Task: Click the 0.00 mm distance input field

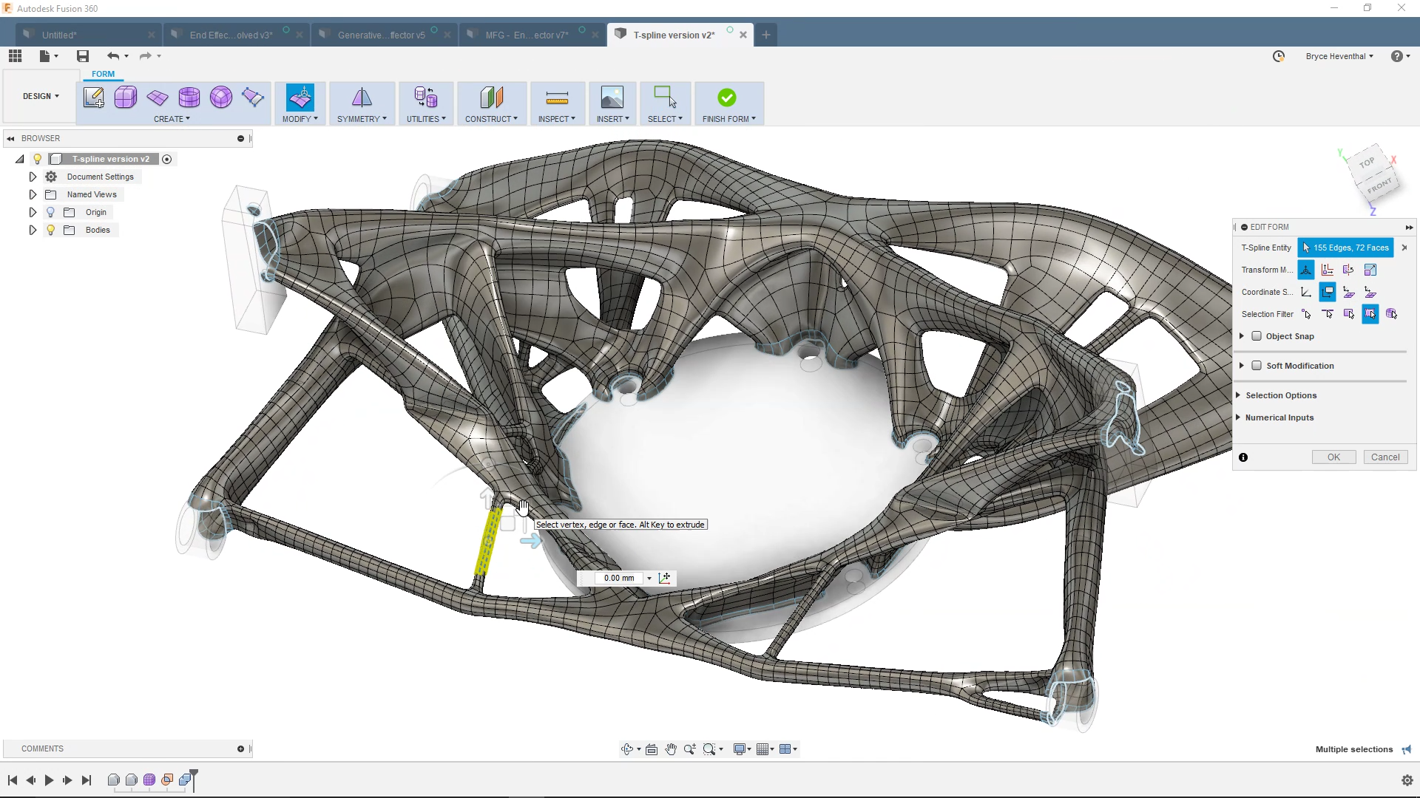Action: click(618, 578)
